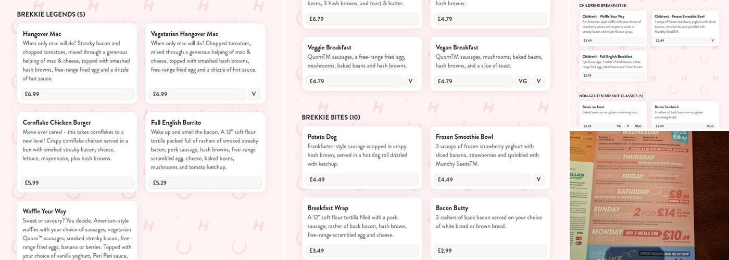Click the VG badge on Vegan Breakfast
Viewport: 729px width, 260px height.
(523, 81)
